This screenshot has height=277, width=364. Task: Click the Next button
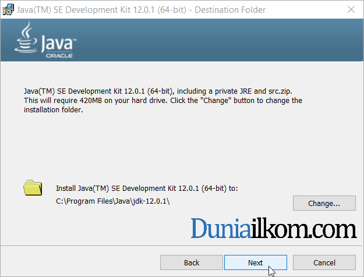pos(255,262)
